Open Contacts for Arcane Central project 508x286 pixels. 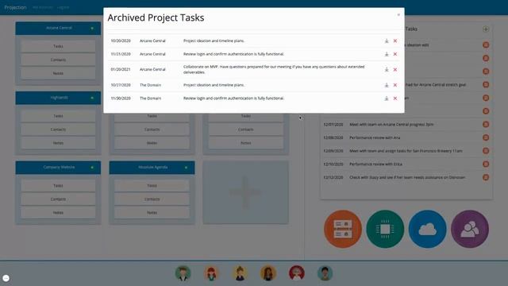[x=58, y=60]
